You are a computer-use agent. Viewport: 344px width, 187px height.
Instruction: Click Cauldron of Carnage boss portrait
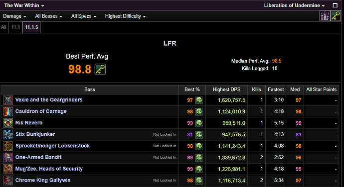pyautogui.click(x=8, y=111)
